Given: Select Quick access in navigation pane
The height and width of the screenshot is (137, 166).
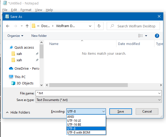Looking at the screenshot, I should click(x=24, y=48).
